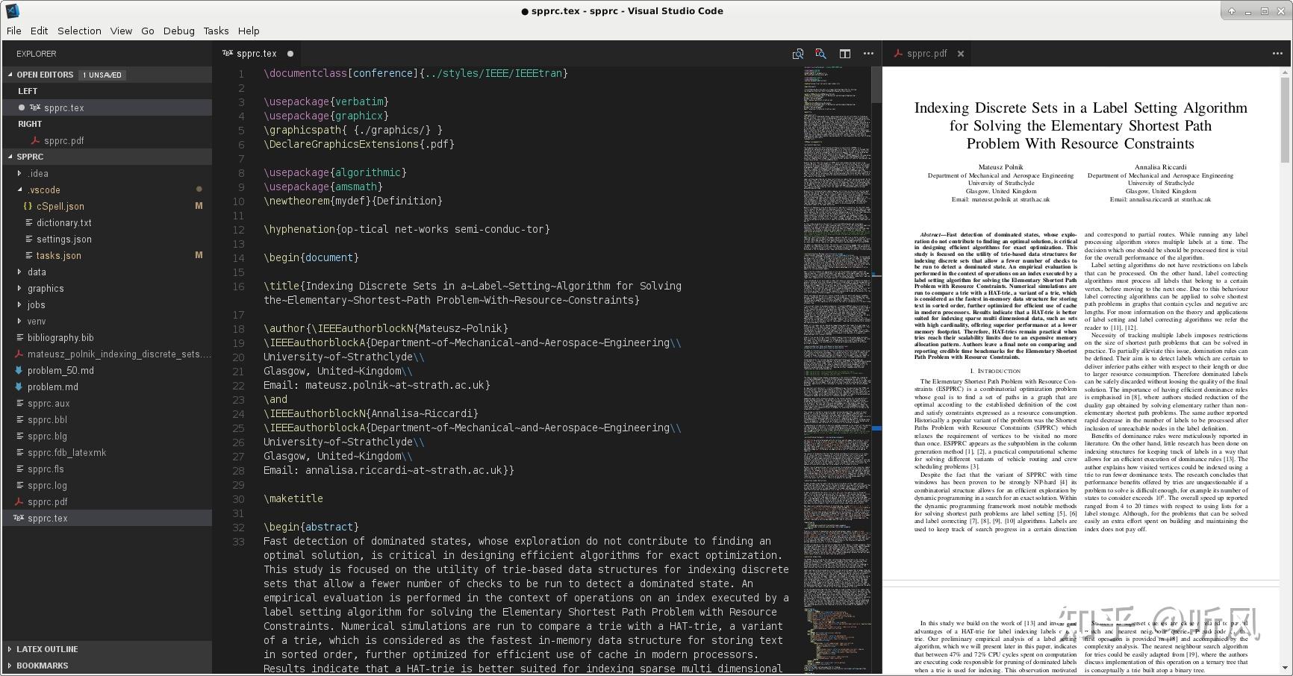Select the View LaTeX PDF icon in editor toolbar

click(820, 54)
